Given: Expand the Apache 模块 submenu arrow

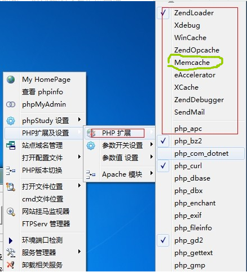Looking at the screenshot, I should [152, 173].
